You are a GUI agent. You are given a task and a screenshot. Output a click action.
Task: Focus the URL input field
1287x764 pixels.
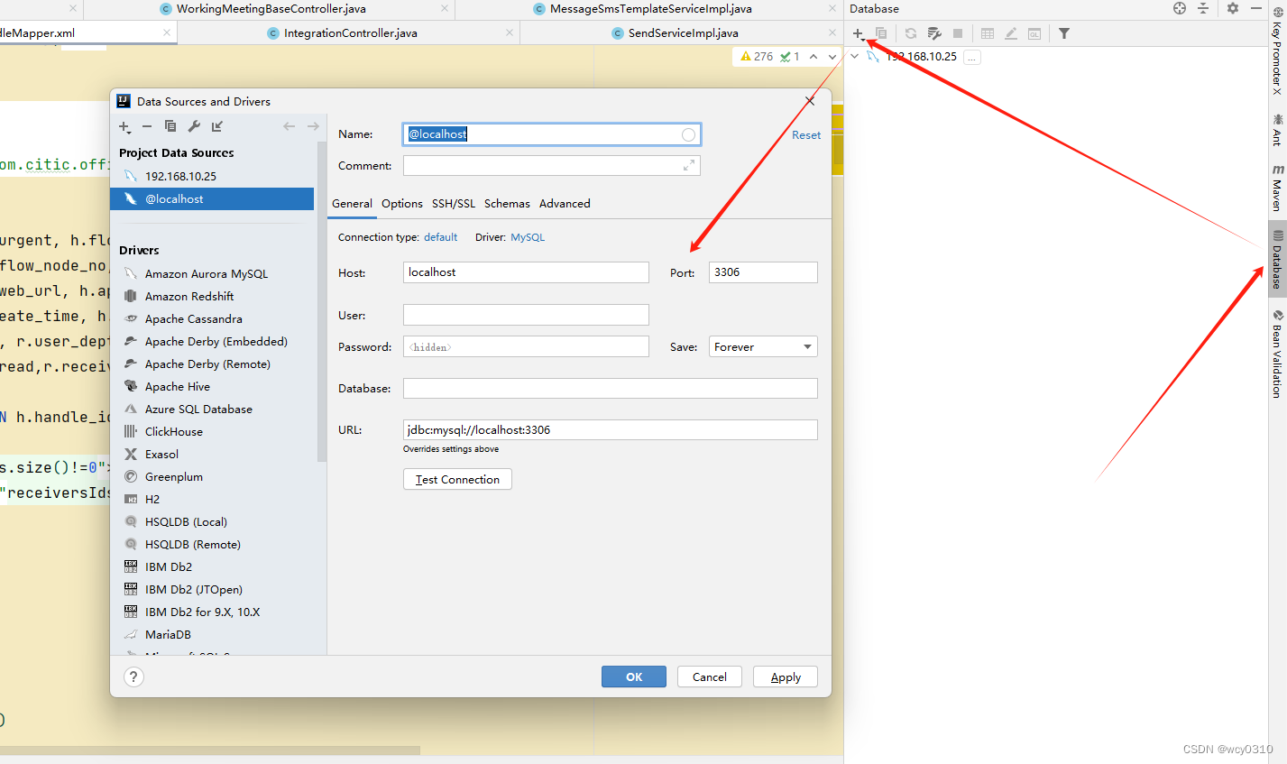point(611,430)
